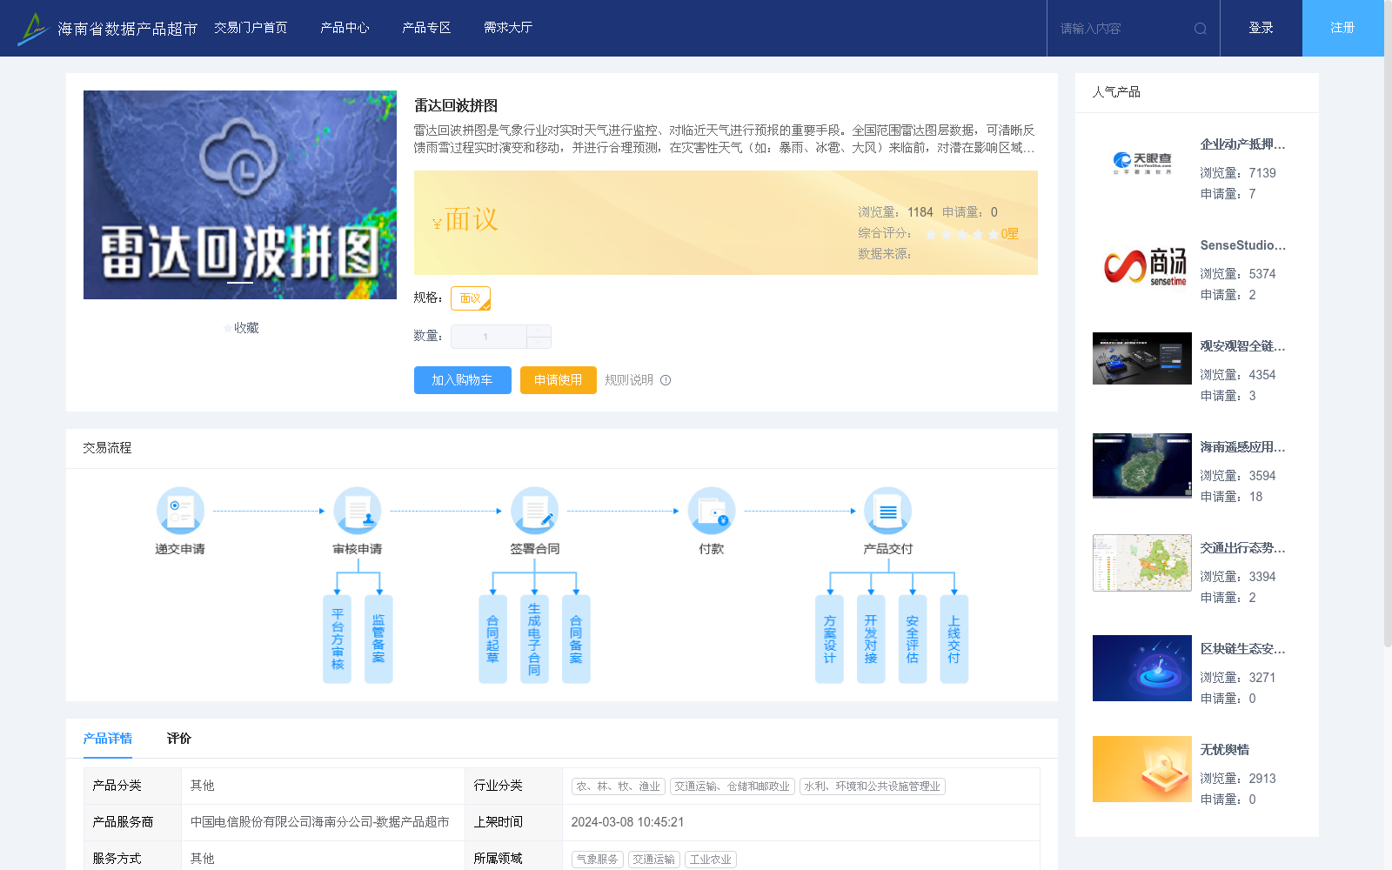Click the image carousel indicator bar
This screenshot has height=870, width=1392.
pyautogui.click(x=240, y=283)
